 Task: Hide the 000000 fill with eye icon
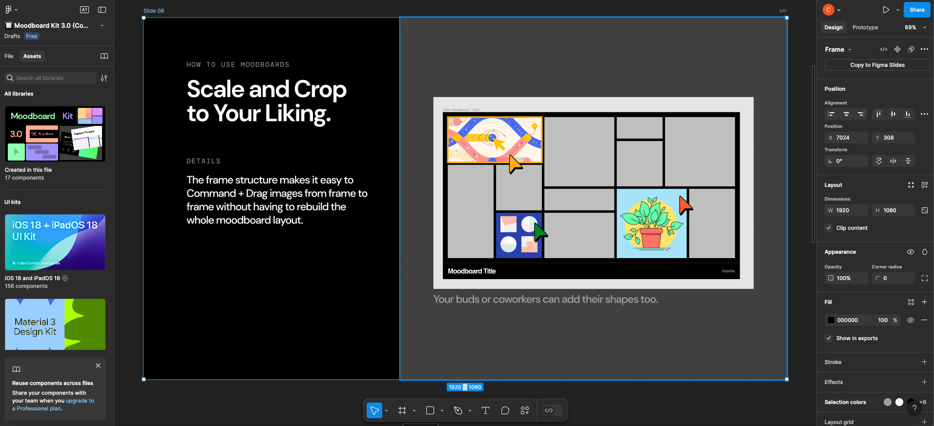[x=911, y=320]
